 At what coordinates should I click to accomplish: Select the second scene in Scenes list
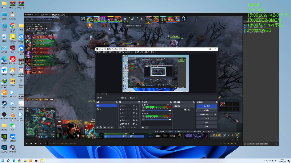107,109
